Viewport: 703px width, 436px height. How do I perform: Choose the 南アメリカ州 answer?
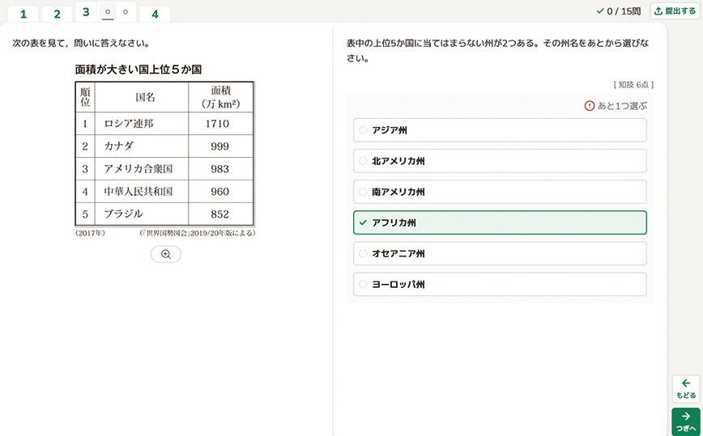pyautogui.click(x=500, y=192)
